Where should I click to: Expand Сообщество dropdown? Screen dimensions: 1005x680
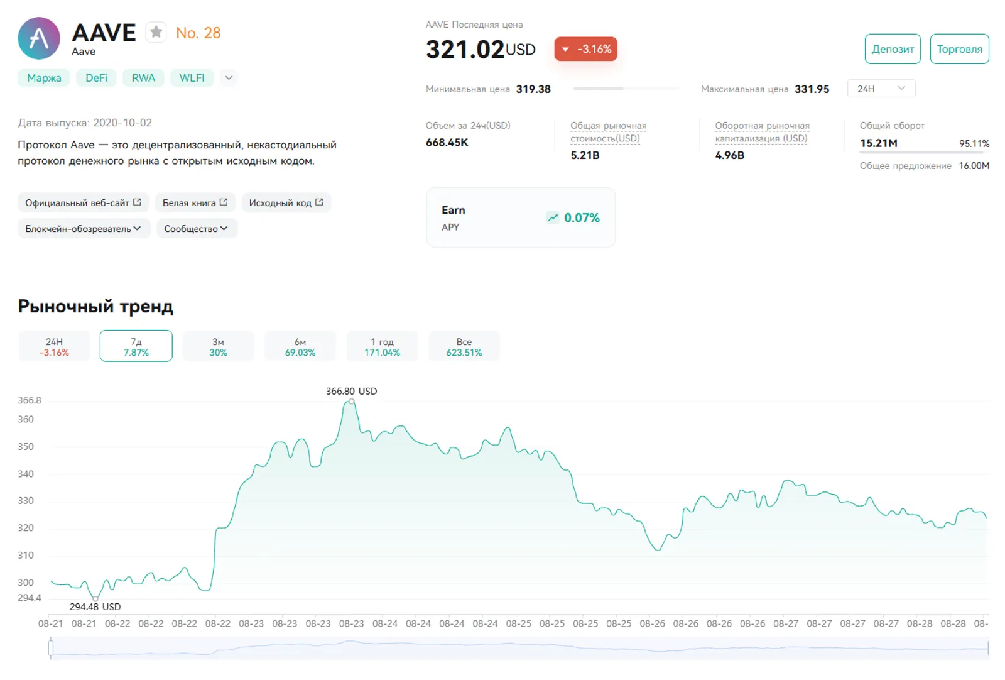coord(197,229)
